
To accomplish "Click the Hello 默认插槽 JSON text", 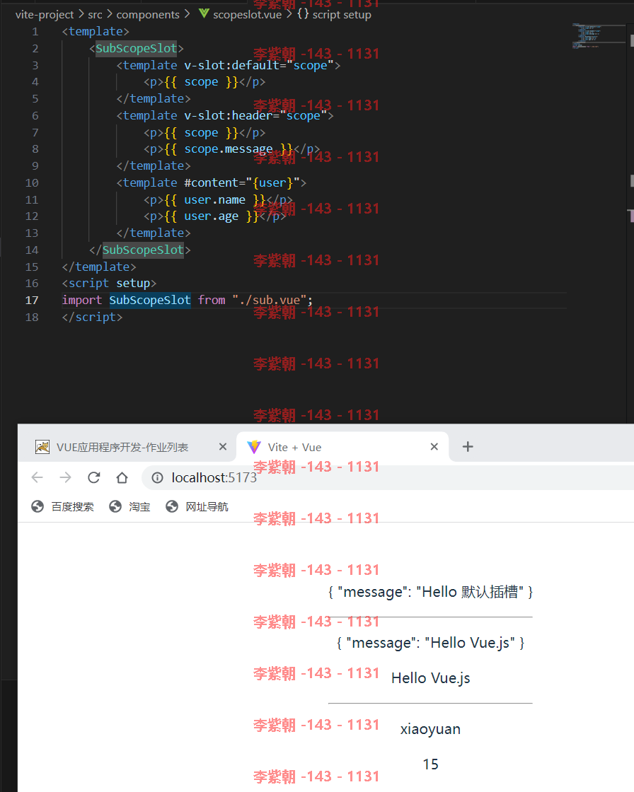I will pyautogui.click(x=430, y=591).
